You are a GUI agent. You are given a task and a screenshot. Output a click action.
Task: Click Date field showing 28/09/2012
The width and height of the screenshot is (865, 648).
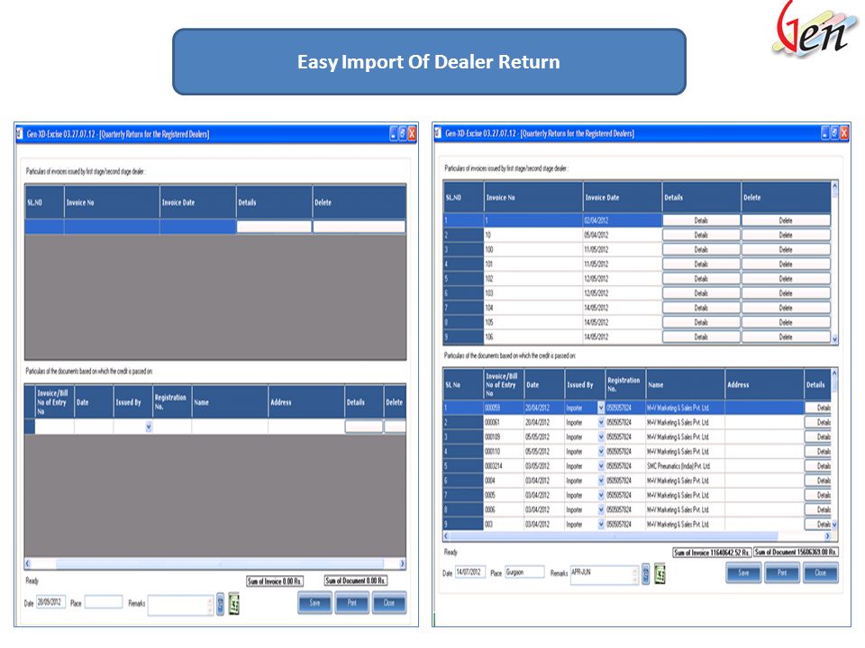(50, 602)
